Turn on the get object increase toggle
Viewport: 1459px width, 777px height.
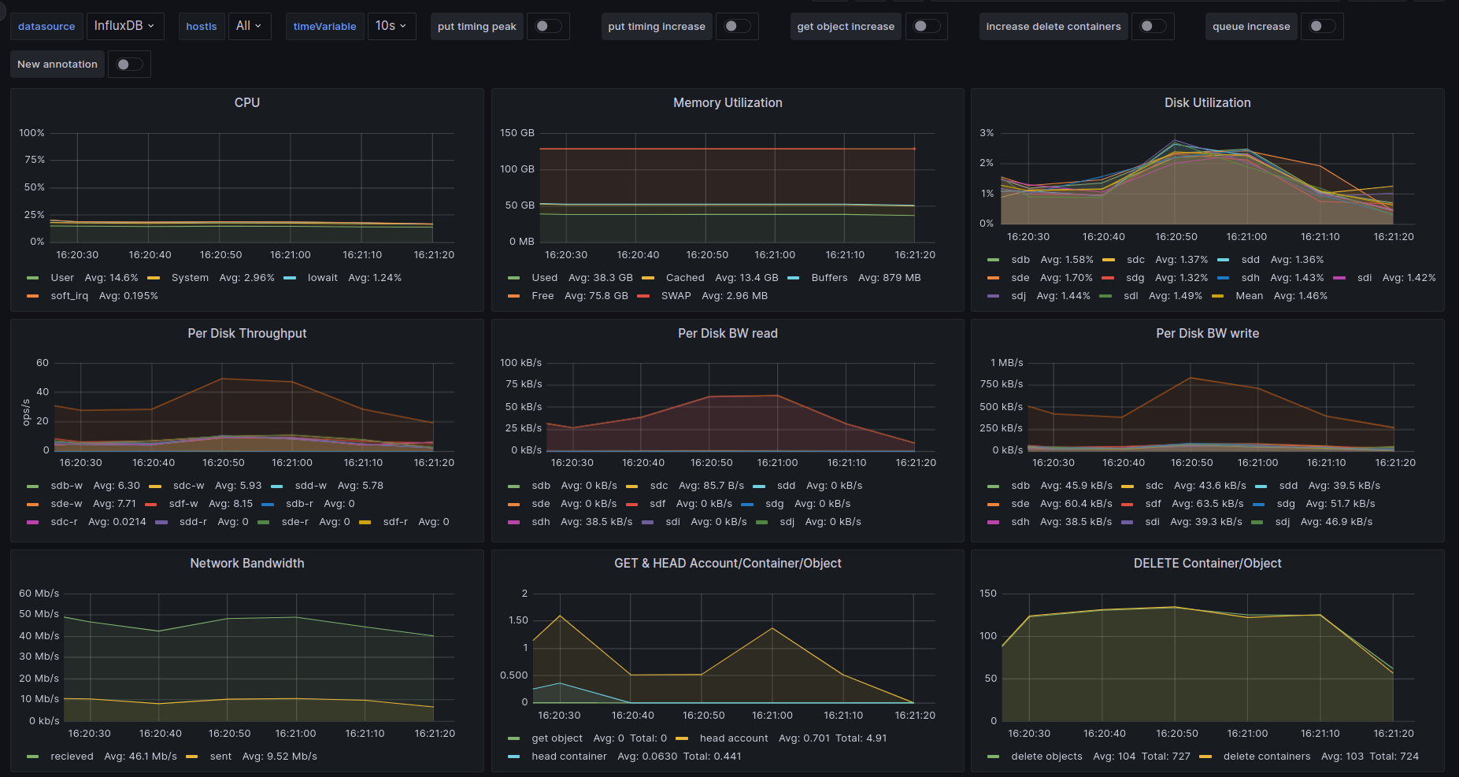tap(926, 26)
